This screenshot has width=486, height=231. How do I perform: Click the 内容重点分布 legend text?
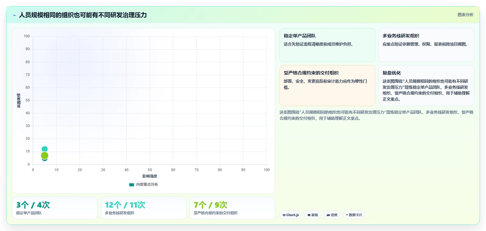tap(147, 184)
